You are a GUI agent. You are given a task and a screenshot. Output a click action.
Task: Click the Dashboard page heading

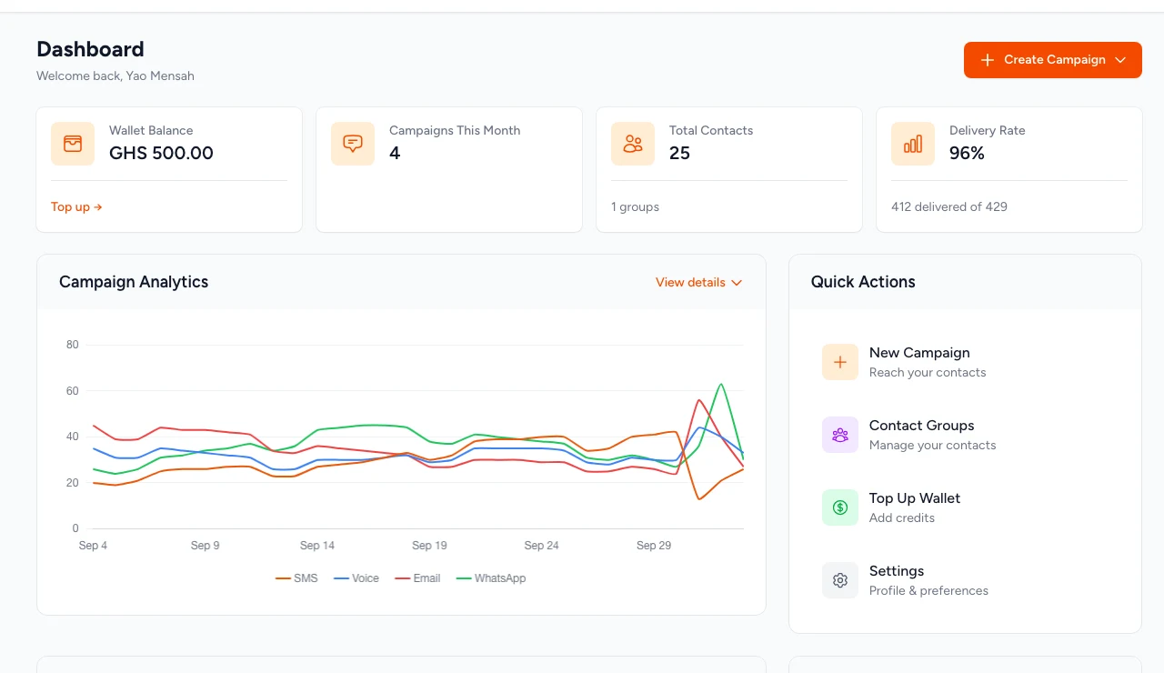pos(90,49)
